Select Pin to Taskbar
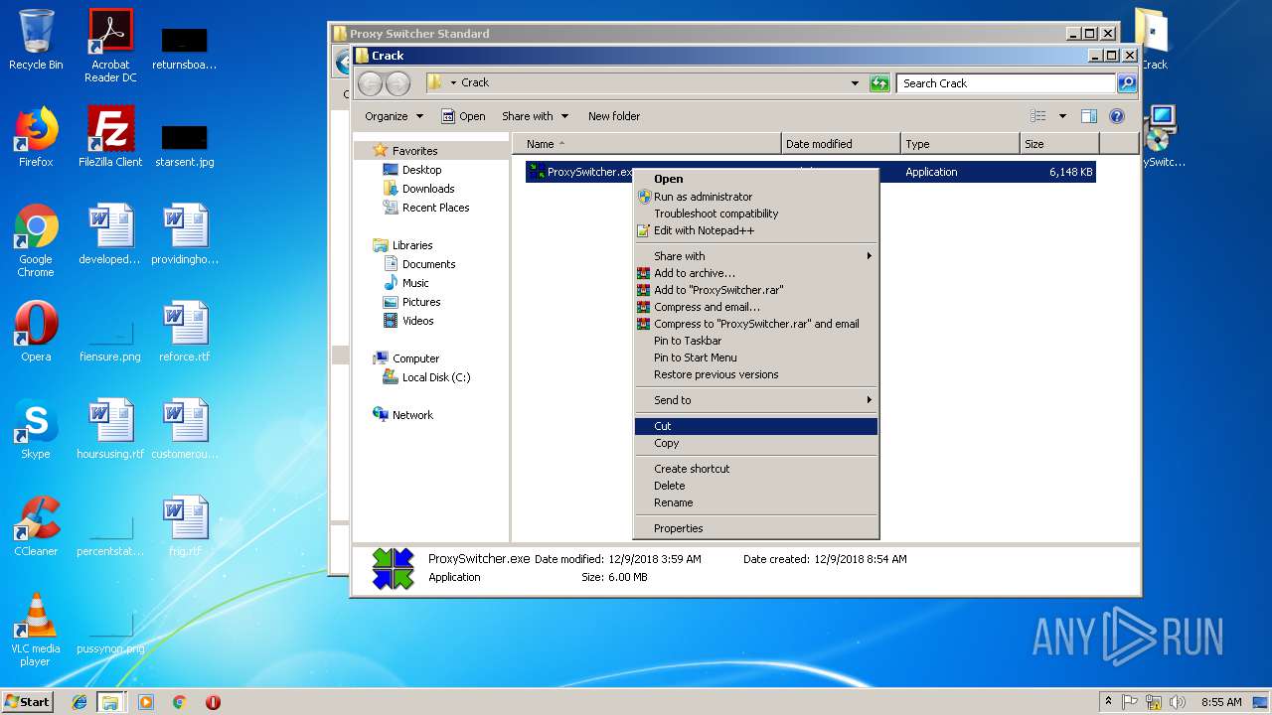Image resolution: width=1272 pixels, height=715 pixels. pyautogui.click(x=756, y=341)
